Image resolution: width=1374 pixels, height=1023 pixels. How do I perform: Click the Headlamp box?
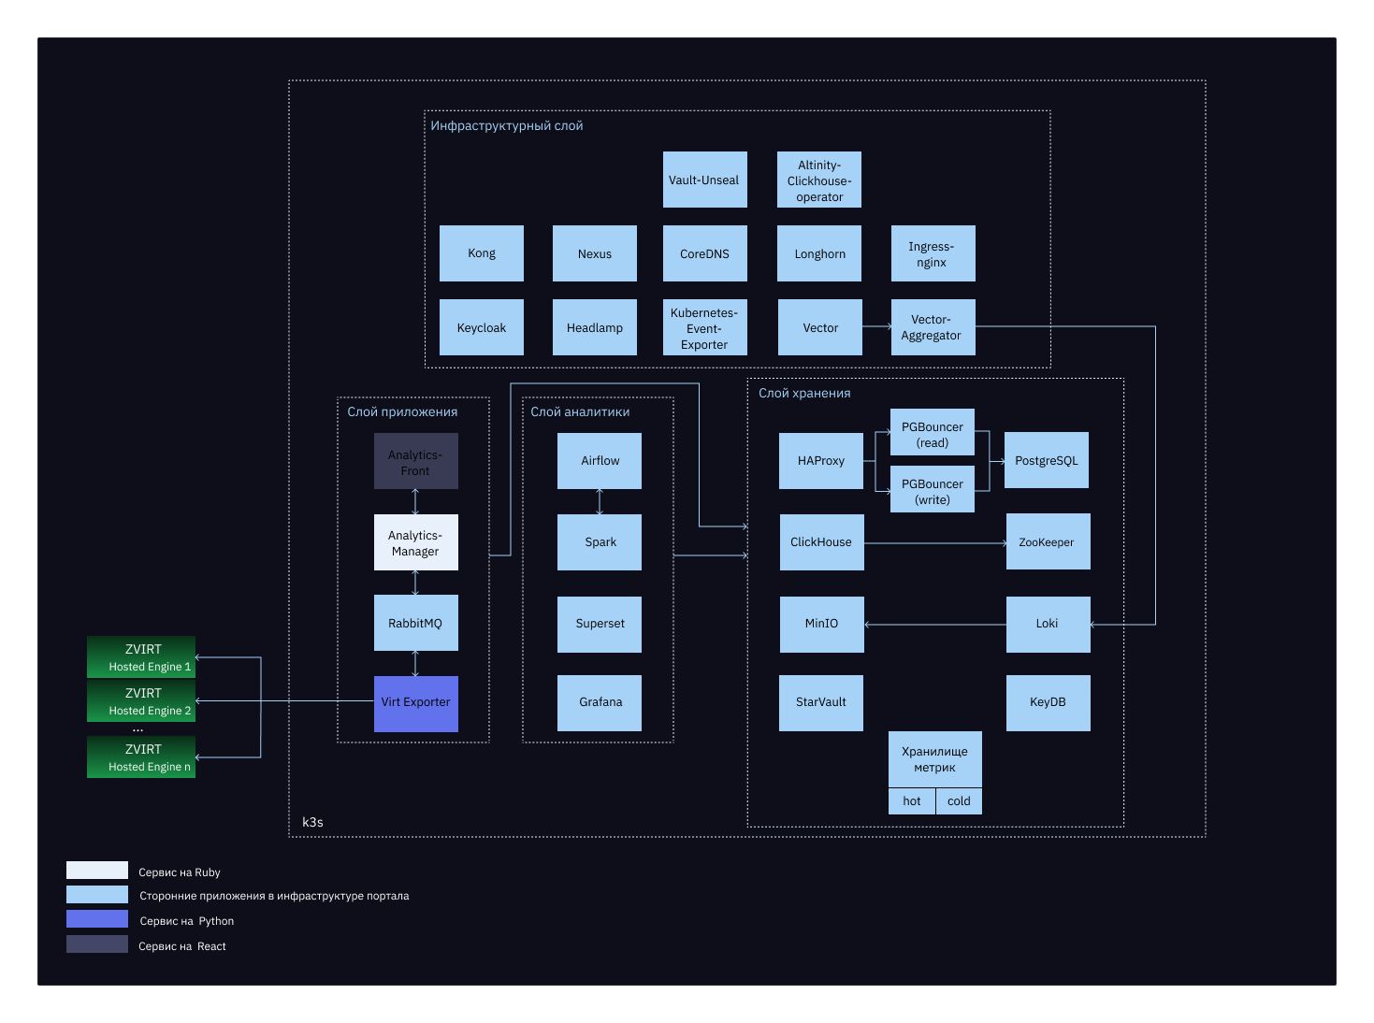[595, 327]
